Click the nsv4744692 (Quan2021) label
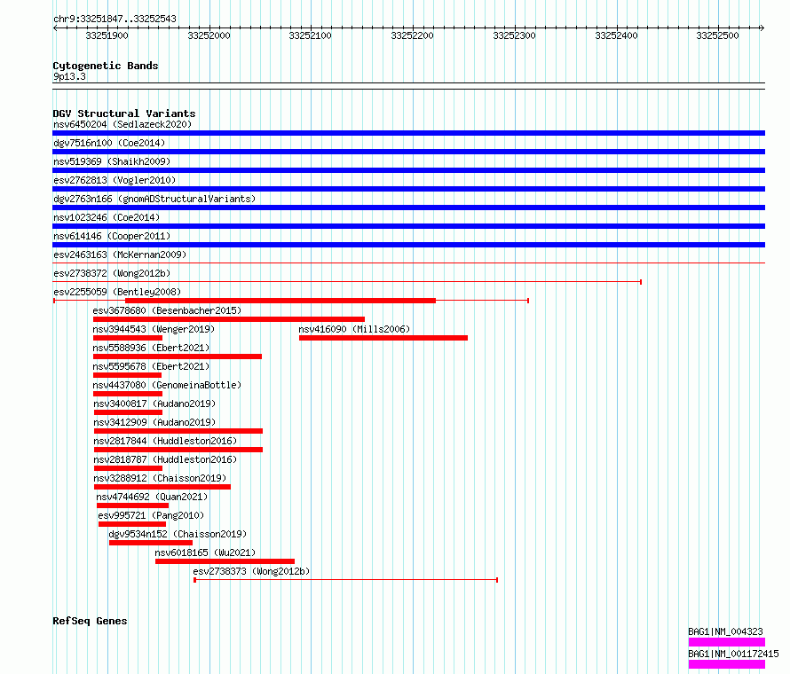Viewport: 790px width, 674px height. pos(152,497)
